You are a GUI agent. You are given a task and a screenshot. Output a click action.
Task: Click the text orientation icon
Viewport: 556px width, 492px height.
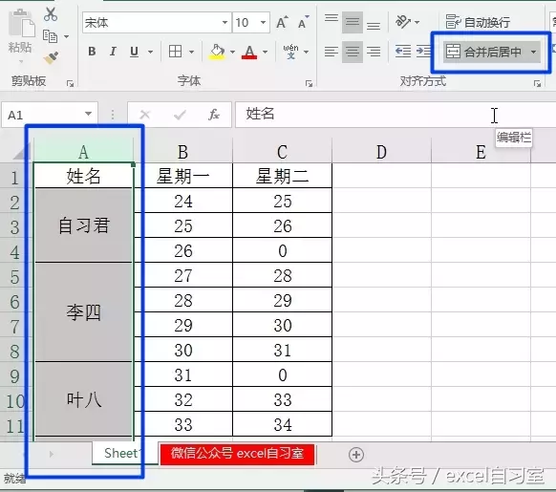click(403, 22)
